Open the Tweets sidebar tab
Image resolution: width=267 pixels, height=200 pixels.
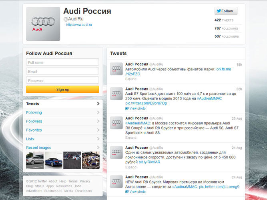click(63, 104)
